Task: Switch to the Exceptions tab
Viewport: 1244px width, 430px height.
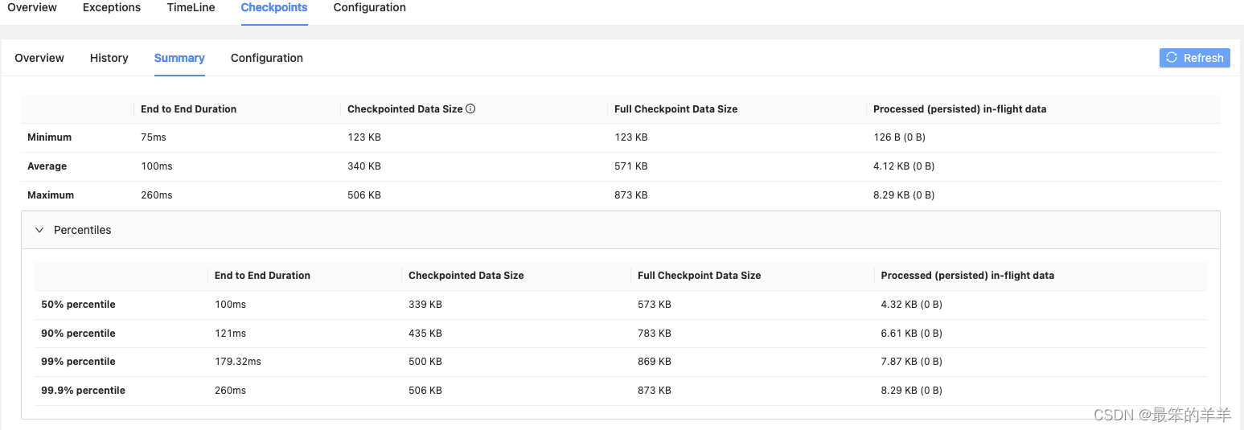Action: tap(112, 7)
